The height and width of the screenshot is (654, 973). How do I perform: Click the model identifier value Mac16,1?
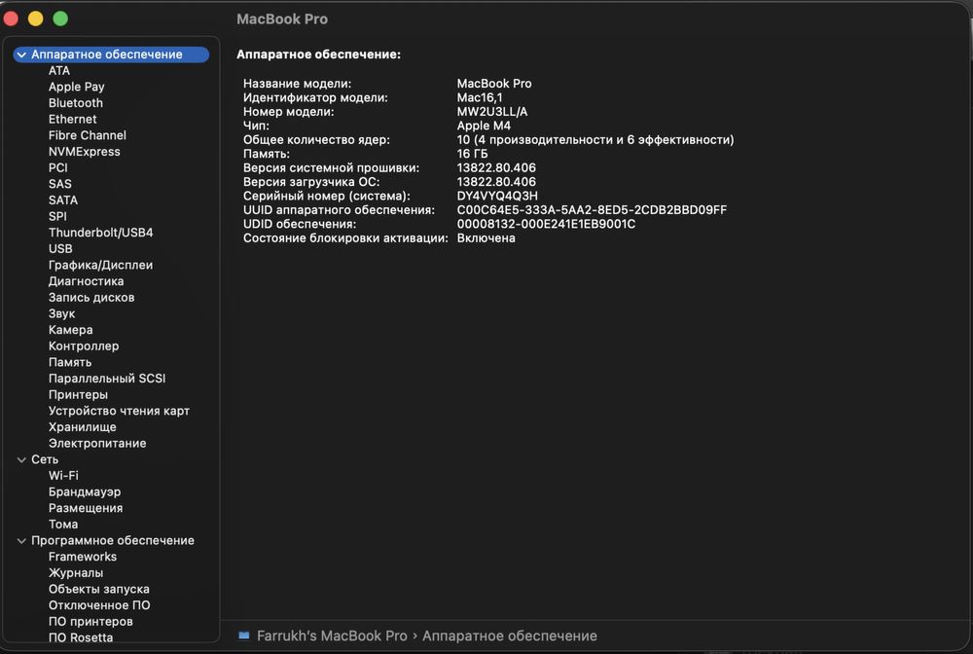[x=479, y=97]
